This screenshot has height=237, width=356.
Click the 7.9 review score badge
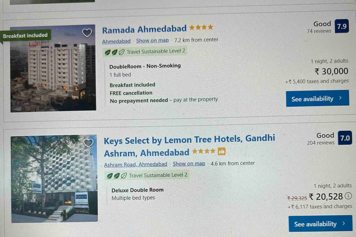click(341, 26)
